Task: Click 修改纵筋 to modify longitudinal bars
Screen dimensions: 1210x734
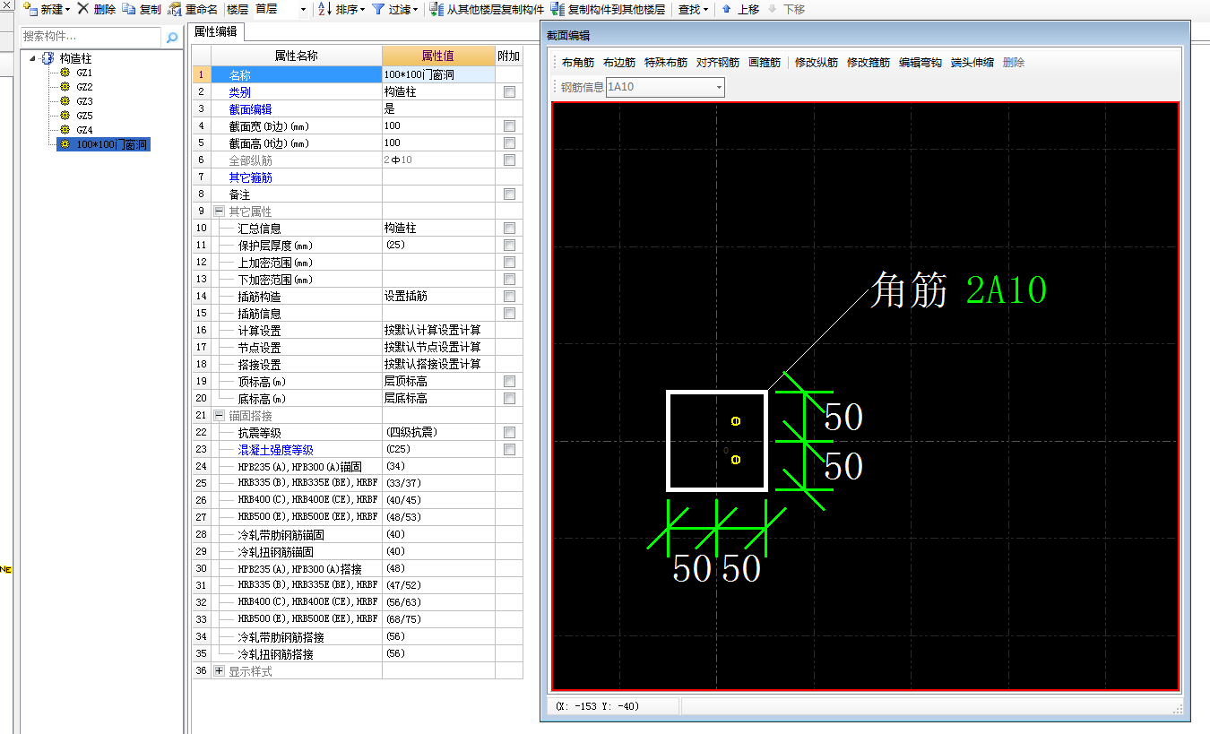Action: pos(817,63)
